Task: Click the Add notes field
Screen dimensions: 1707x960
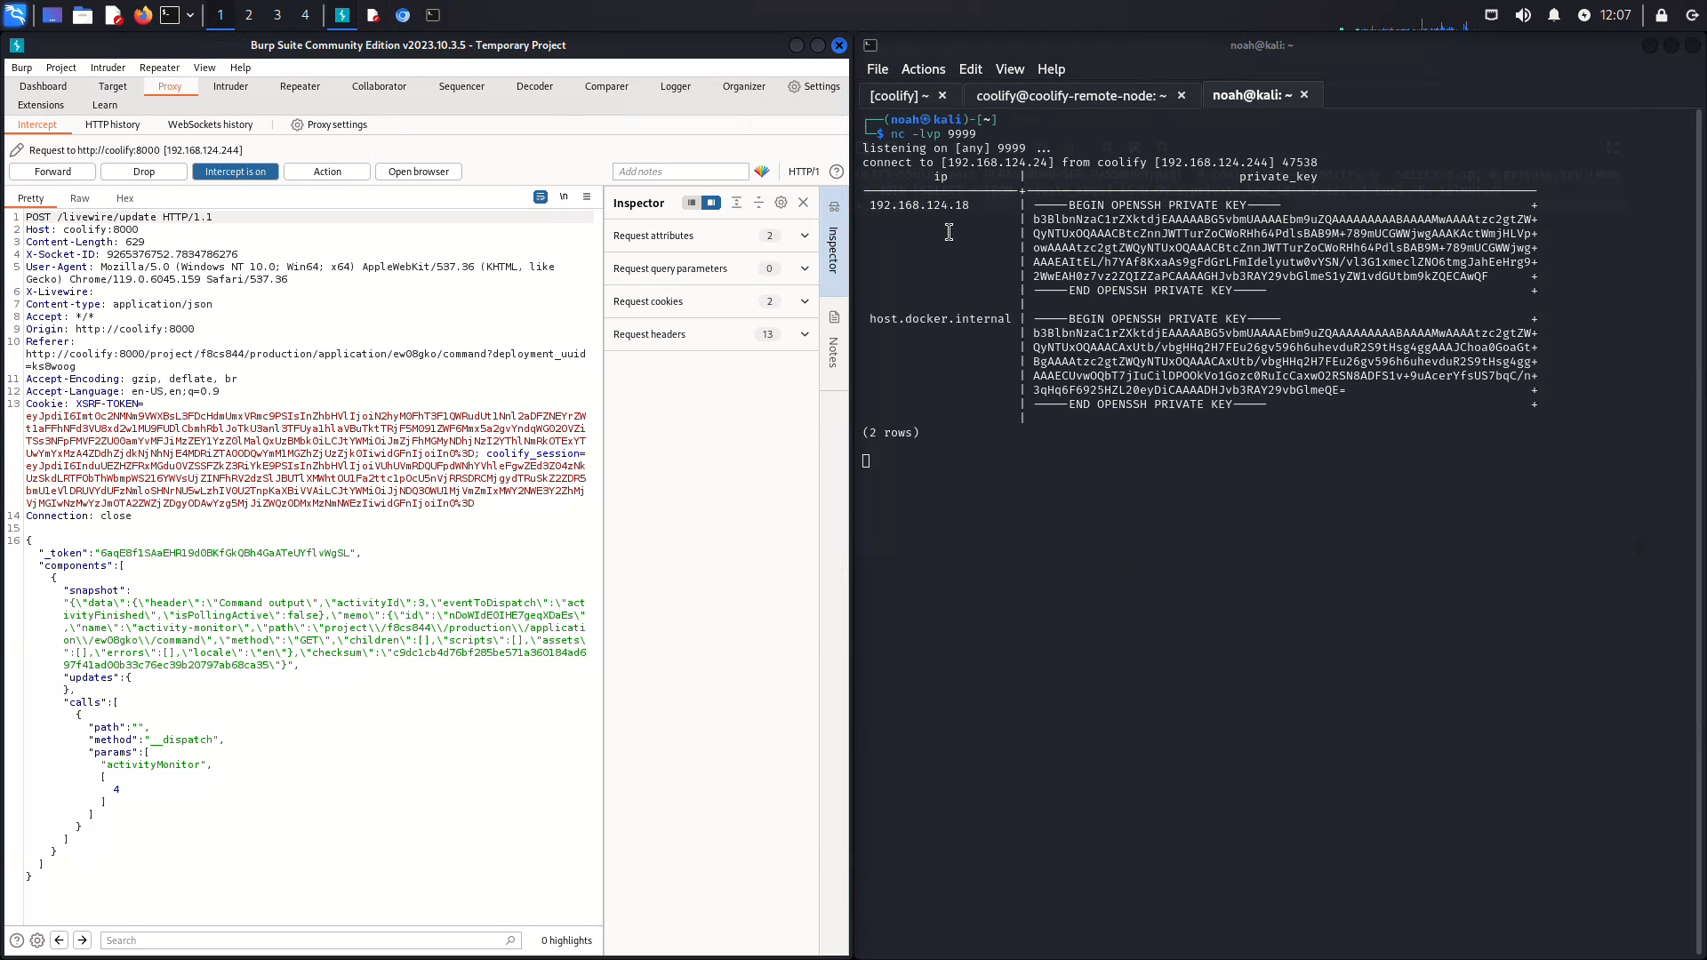Action: coord(681,172)
